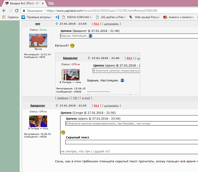Go back with the browser back arrow
This screenshot has height=172, width=198.
(x=4, y=10)
